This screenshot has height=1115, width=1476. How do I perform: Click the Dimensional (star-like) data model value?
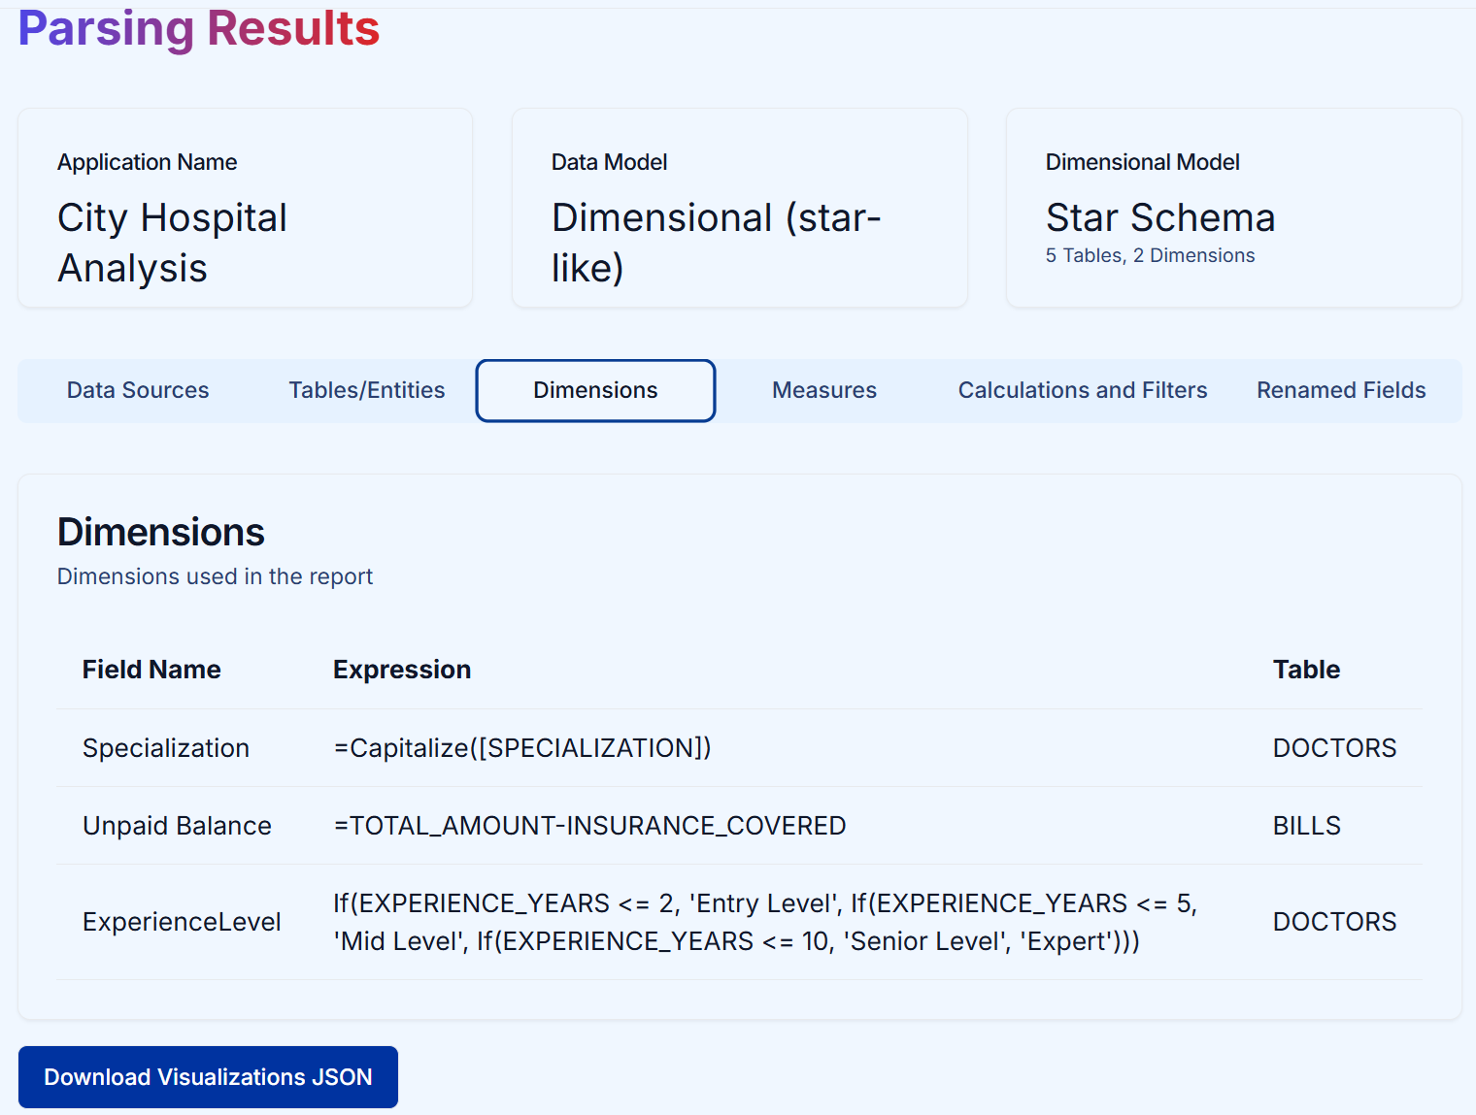716,243
